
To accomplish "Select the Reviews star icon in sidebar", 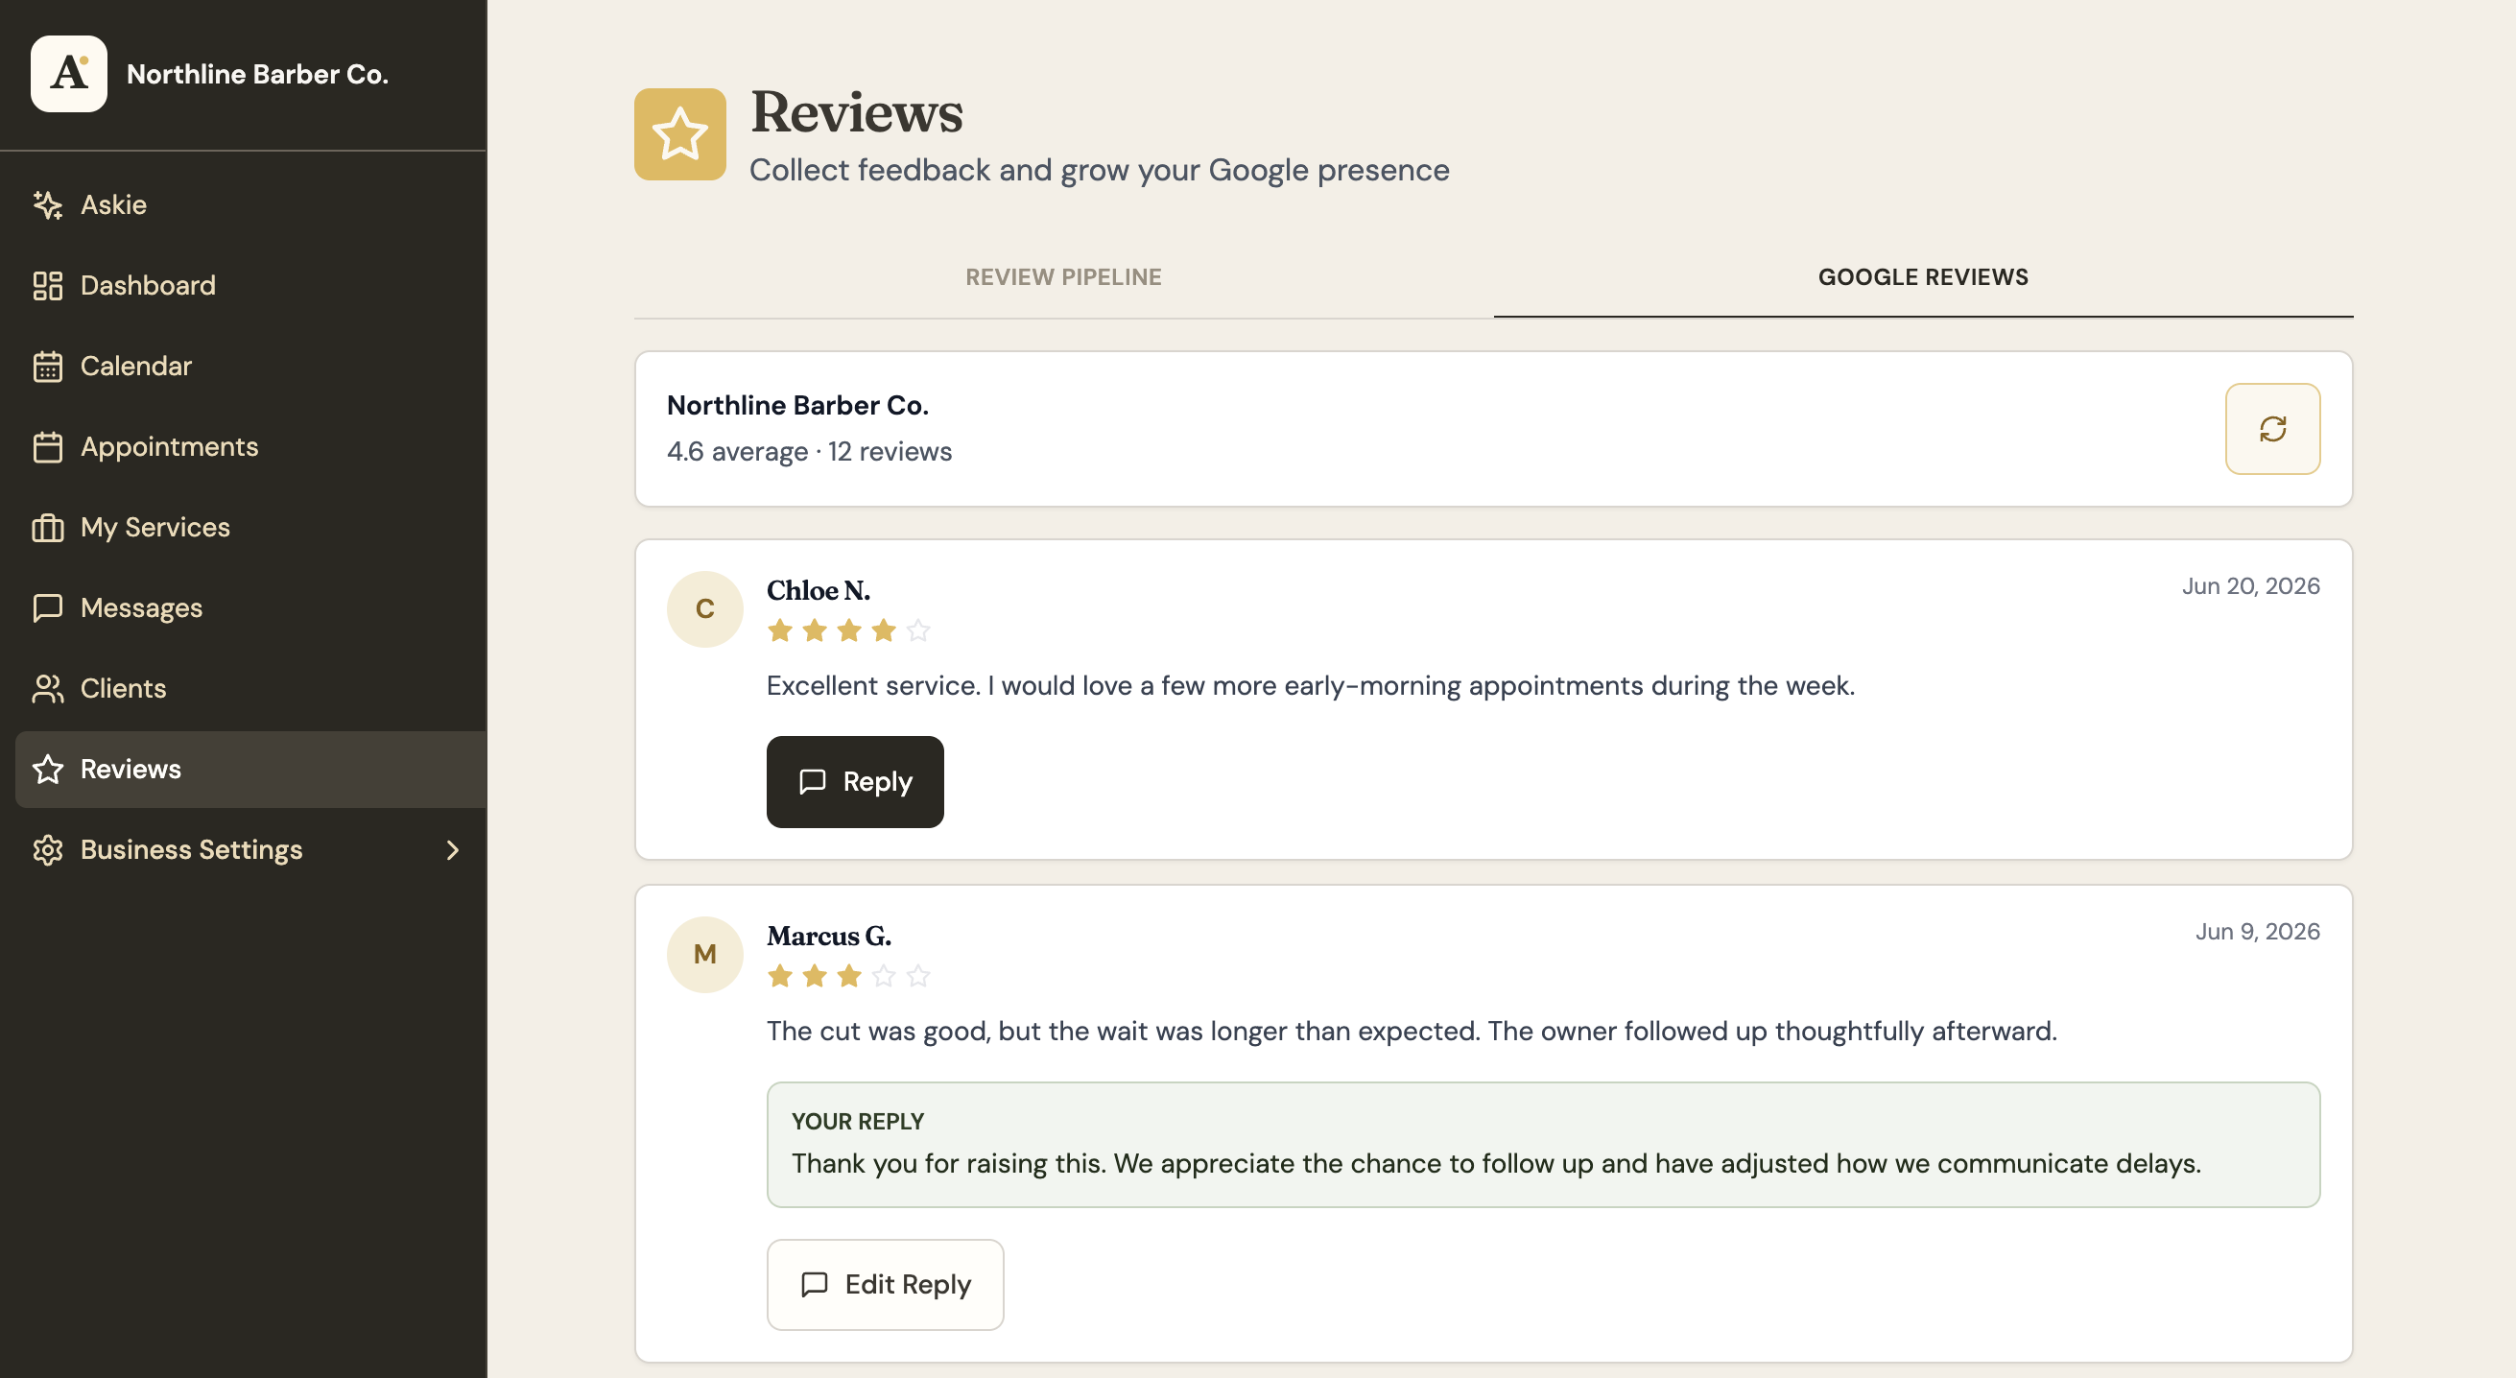I will 47,770.
